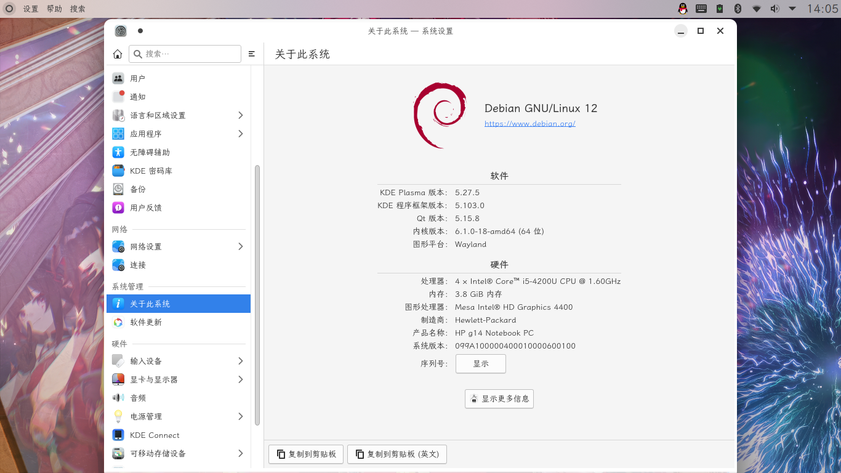This screenshot has width=841, height=473.
Task: Open the battery indicator in the tray
Action: click(x=720, y=9)
